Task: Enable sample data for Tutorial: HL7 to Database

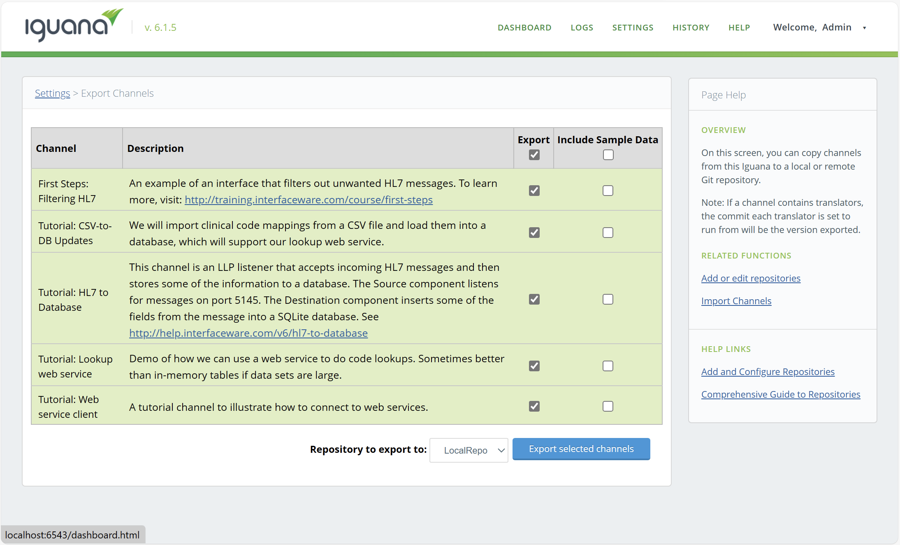Action: point(608,299)
